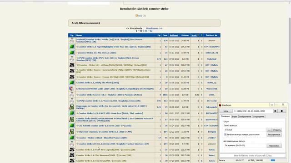The width and height of the screenshot is (291, 163).
Task: Click green icon of WCG 2009 Movie Best row
Action: point(72,113)
